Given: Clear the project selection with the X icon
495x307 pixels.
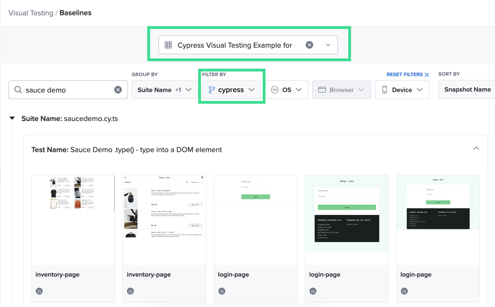Looking at the screenshot, I should pyautogui.click(x=309, y=45).
